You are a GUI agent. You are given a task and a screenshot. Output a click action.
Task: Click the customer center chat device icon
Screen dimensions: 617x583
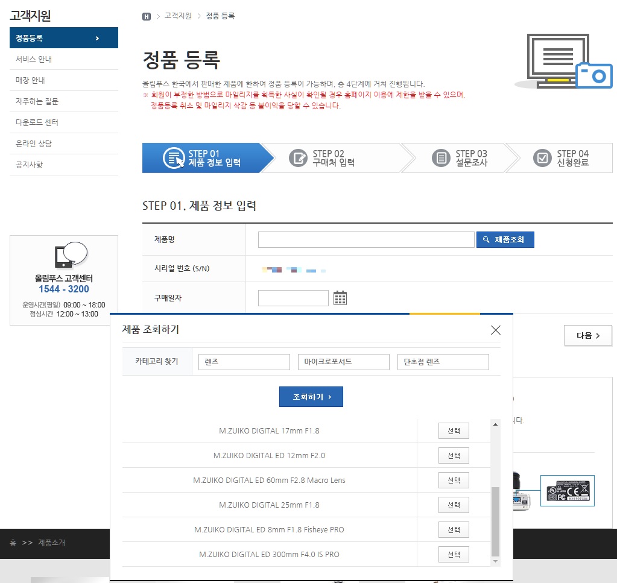point(71,254)
